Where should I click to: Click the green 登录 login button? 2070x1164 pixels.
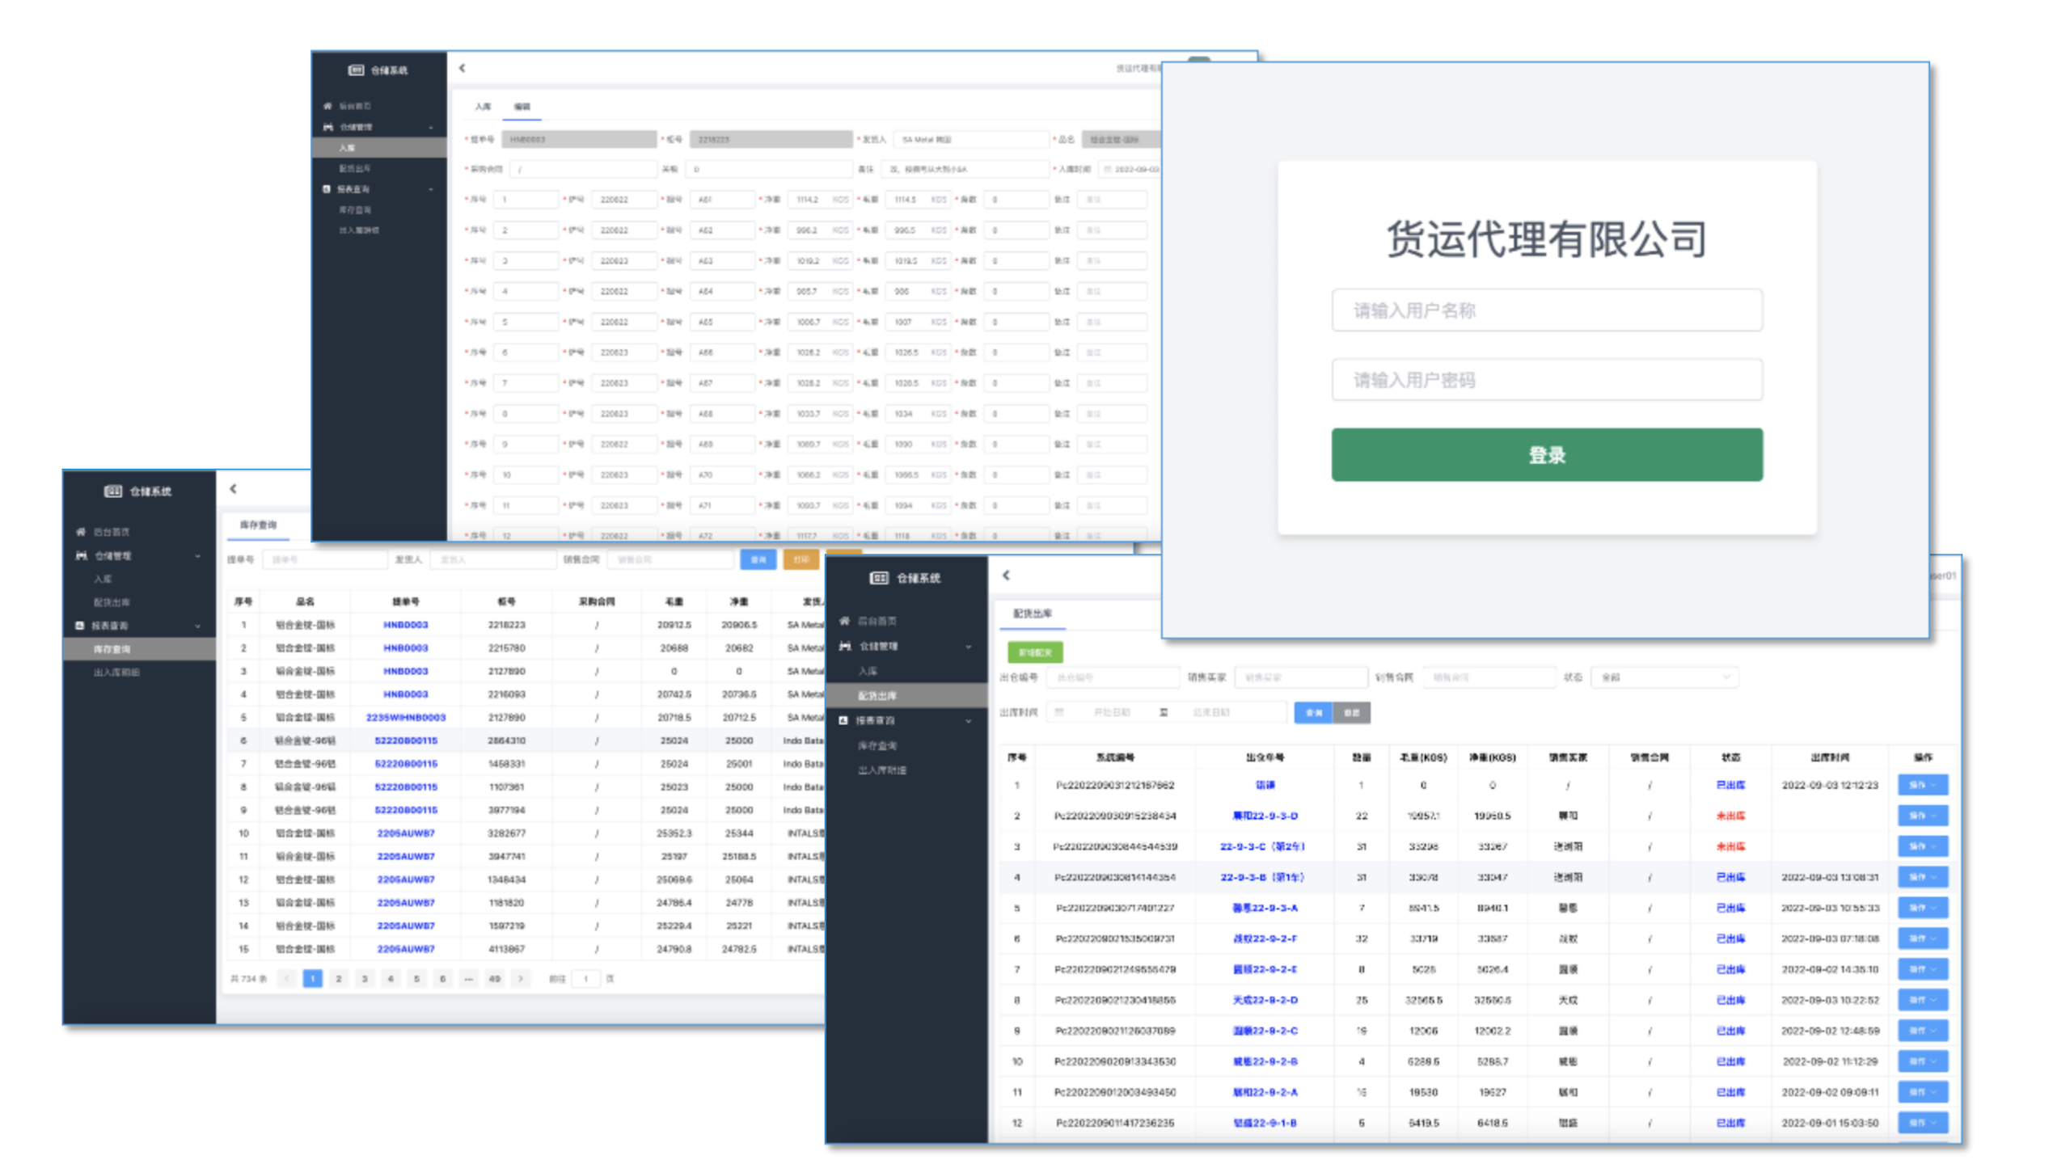(x=1546, y=454)
